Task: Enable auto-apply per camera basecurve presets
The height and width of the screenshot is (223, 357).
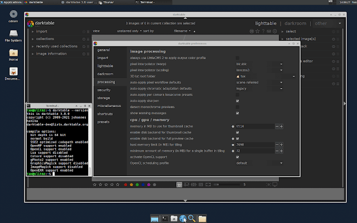Action: tap(238, 95)
